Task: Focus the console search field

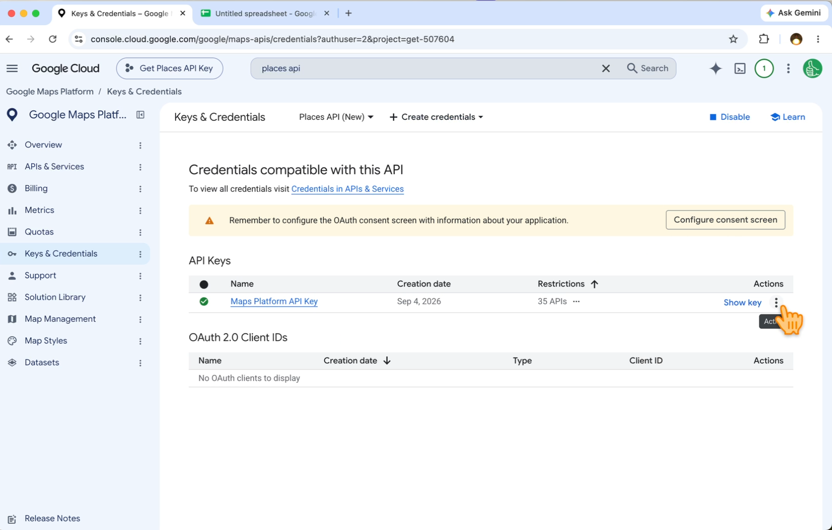Action: [x=428, y=69]
